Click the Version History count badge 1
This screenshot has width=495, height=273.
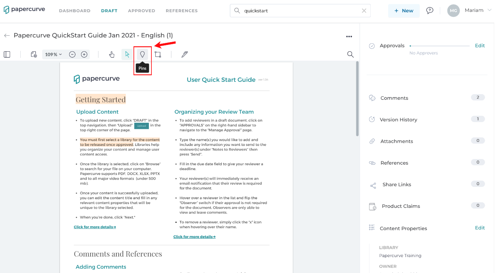coord(478,119)
